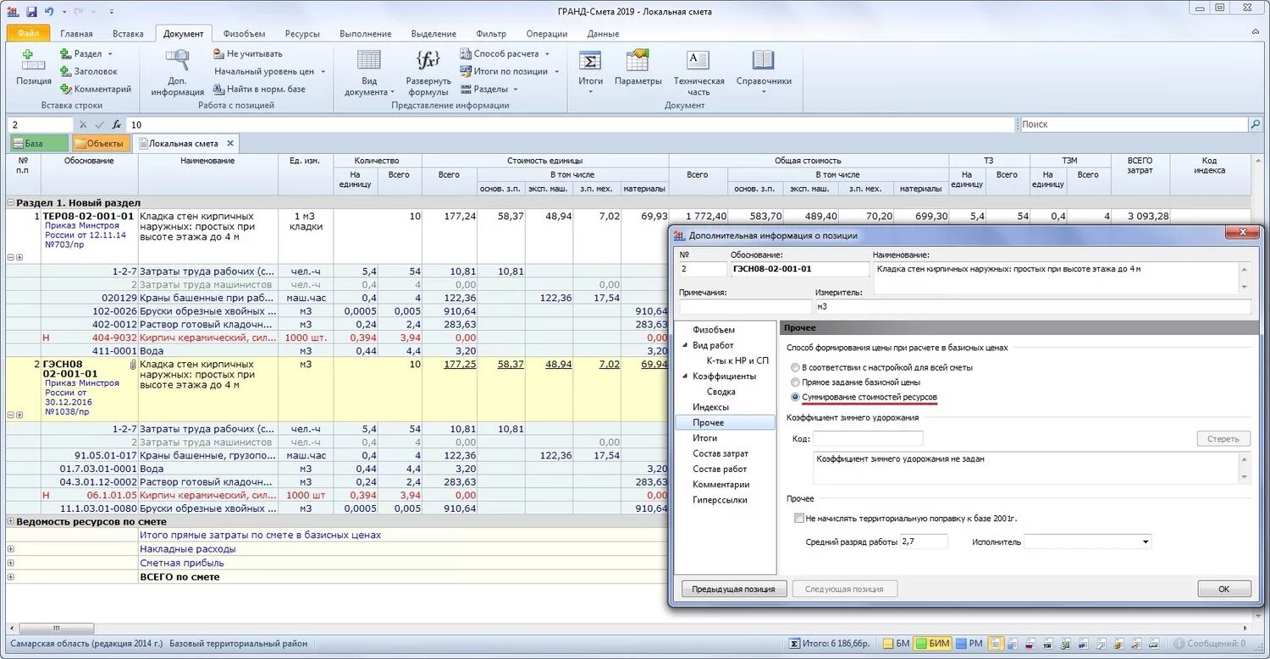The image size is (1270, 659).
Task: Open Справочники reference books
Action: pyautogui.click(x=764, y=71)
